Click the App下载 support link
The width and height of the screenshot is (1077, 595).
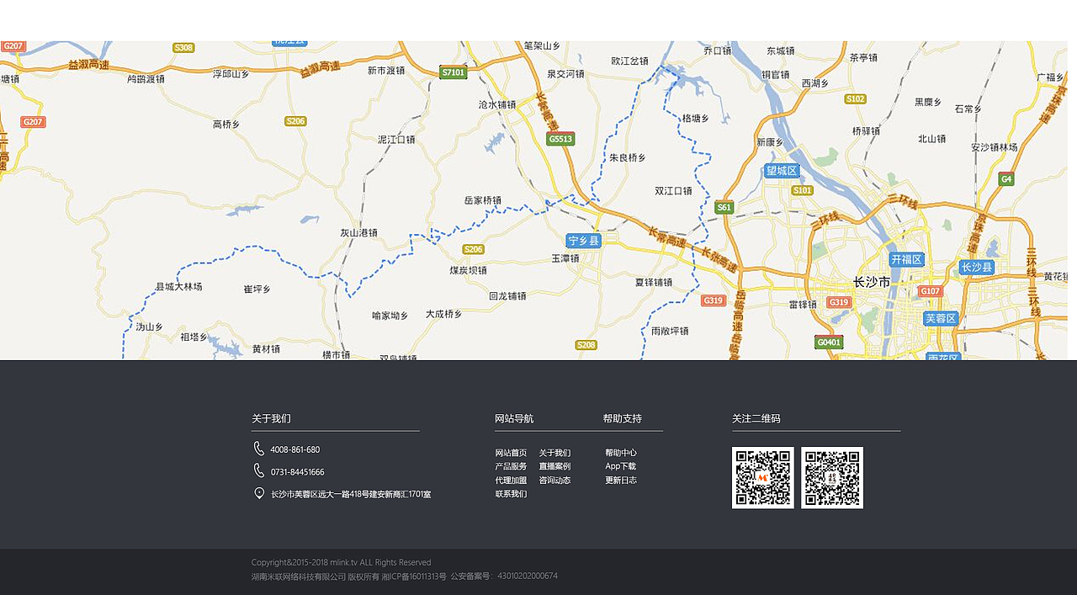621,466
